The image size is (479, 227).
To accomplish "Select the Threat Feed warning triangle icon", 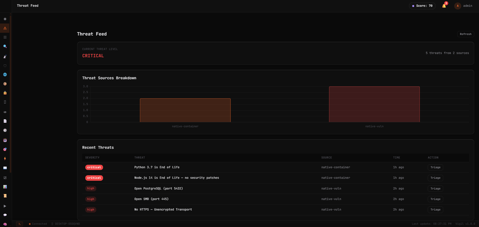I will [5, 28].
